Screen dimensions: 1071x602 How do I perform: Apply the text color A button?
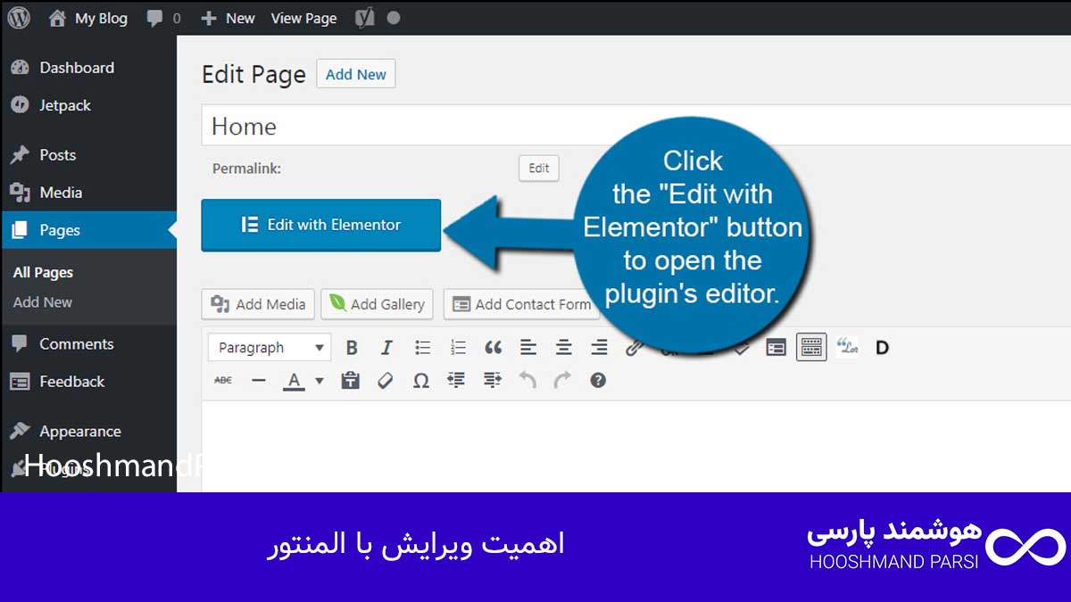click(x=293, y=381)
